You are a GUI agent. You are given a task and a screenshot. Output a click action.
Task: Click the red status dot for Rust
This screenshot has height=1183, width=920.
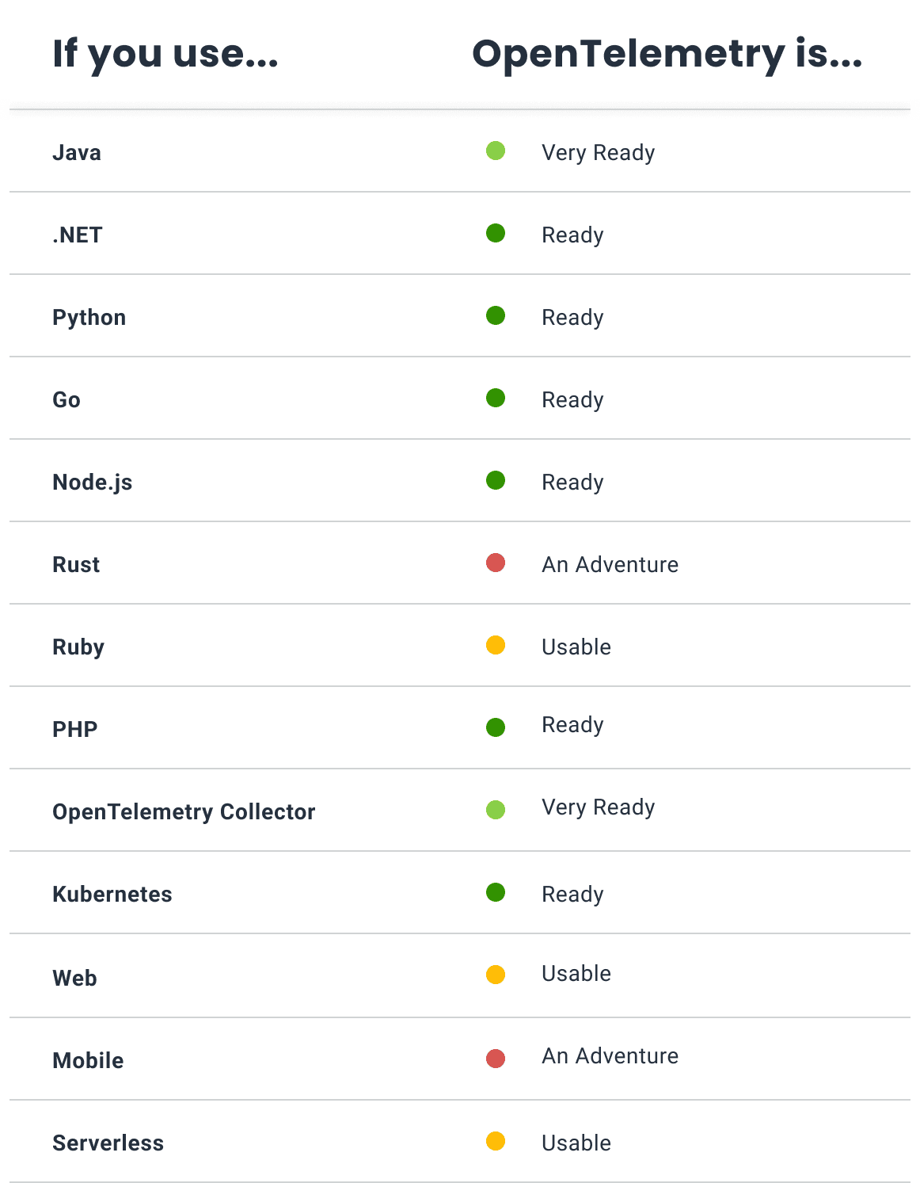(496, 563)
